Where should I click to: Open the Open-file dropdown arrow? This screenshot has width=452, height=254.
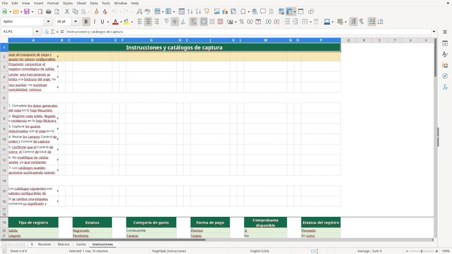20,12
